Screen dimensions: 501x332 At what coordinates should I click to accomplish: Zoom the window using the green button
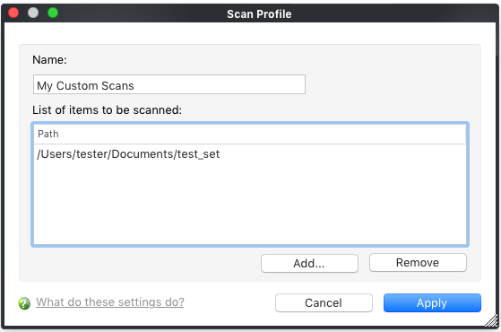(x=53, y=13)
